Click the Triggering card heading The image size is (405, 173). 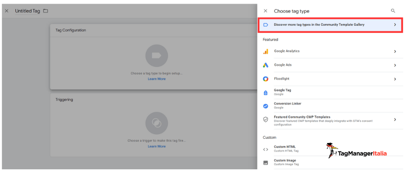[x=64, y=100]
